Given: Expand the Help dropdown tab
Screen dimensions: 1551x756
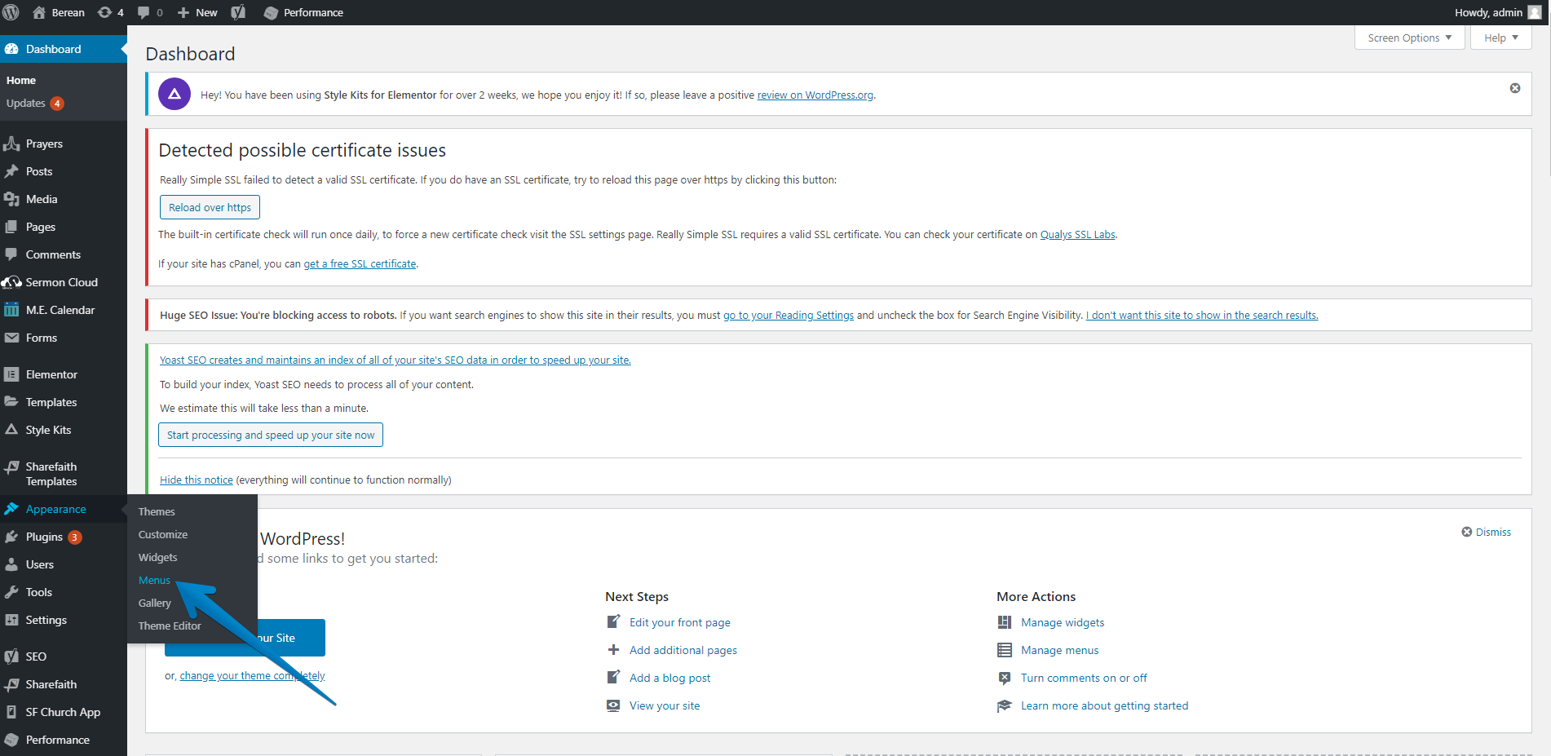Looking at the screenshot, I should pos(1500,38).
